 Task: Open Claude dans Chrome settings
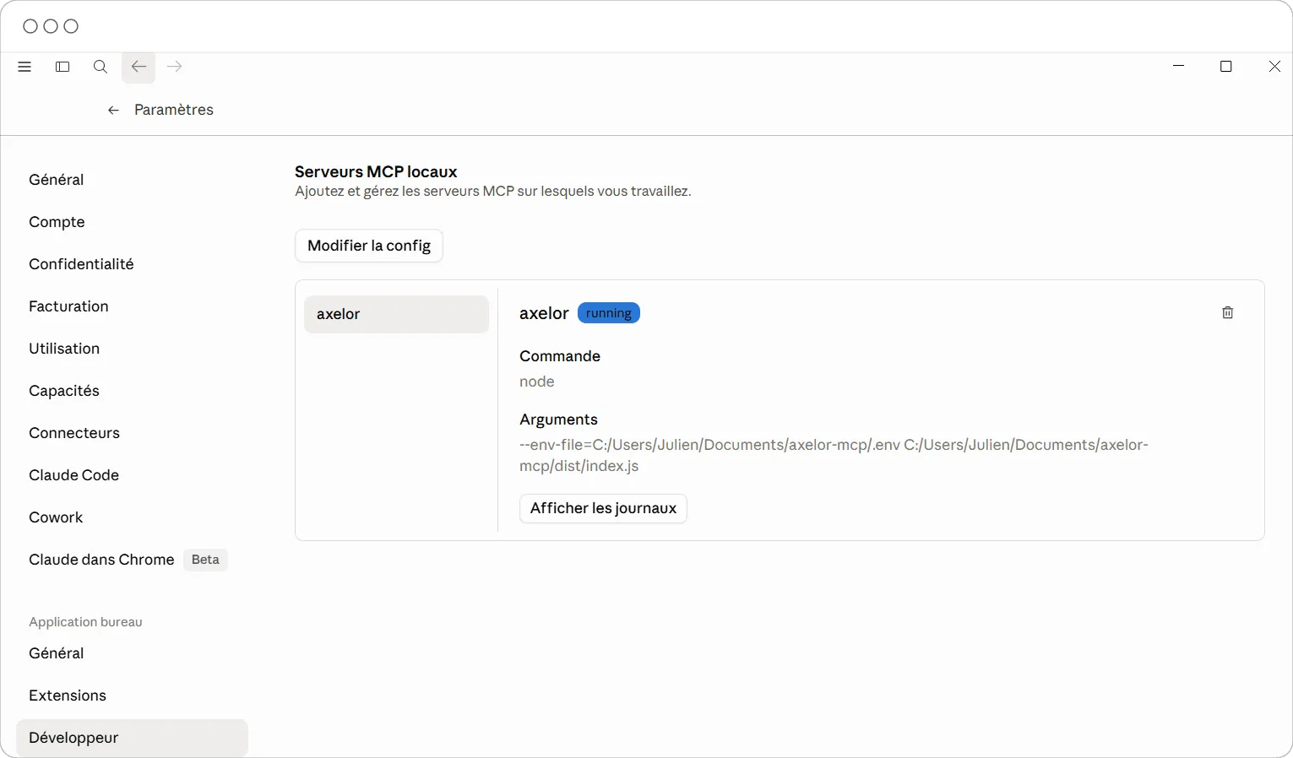pyautogui.click(x=101, y=560)
